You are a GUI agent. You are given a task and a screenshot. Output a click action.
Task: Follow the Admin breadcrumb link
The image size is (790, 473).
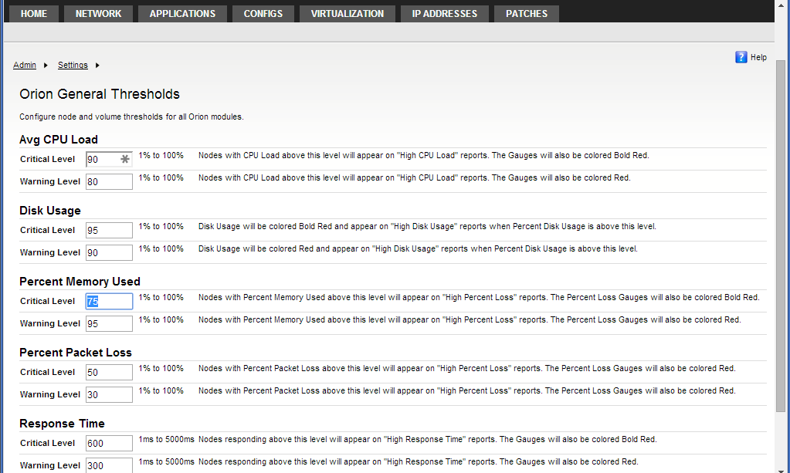click(x=25, y=65)
